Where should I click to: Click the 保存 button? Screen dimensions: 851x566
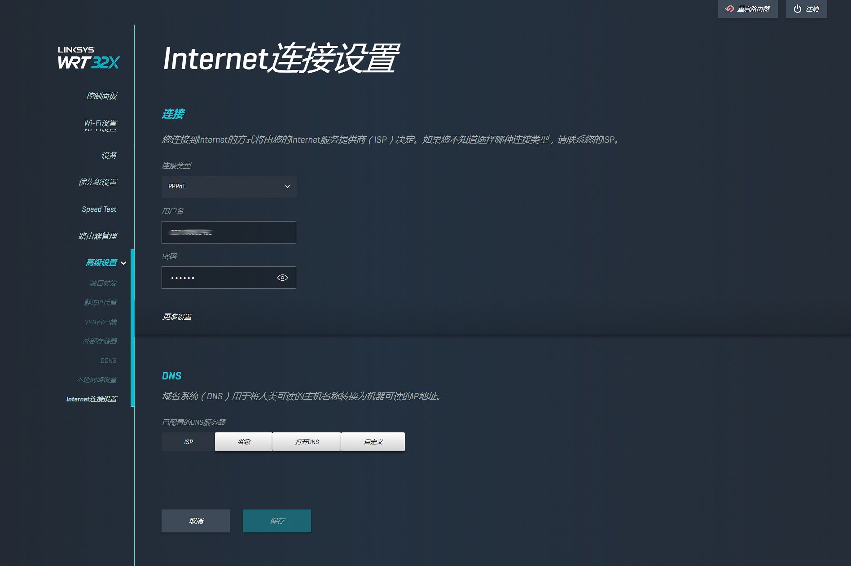coord(277,521)
